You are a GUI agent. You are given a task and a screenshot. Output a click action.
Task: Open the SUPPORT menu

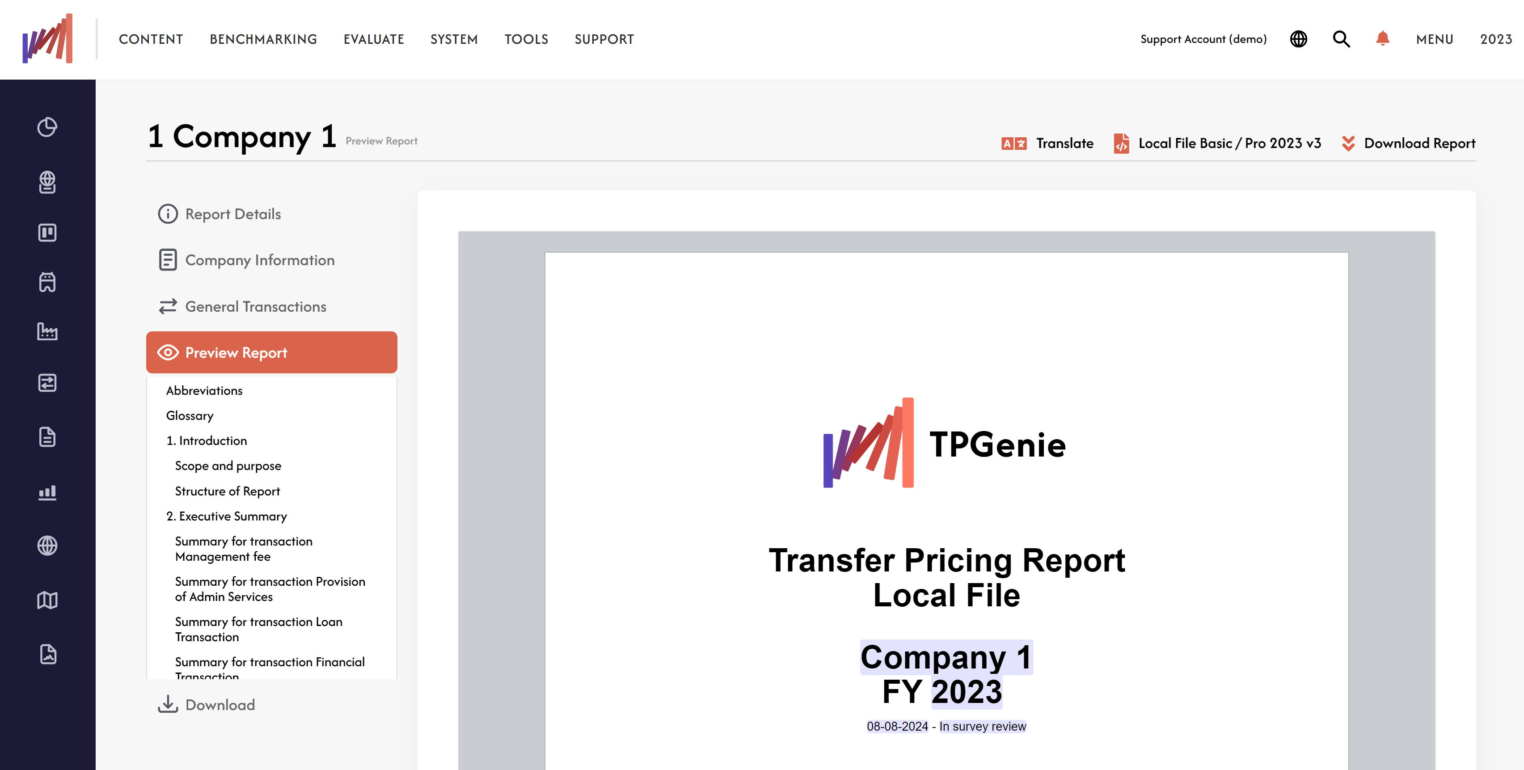click(604, 39)
